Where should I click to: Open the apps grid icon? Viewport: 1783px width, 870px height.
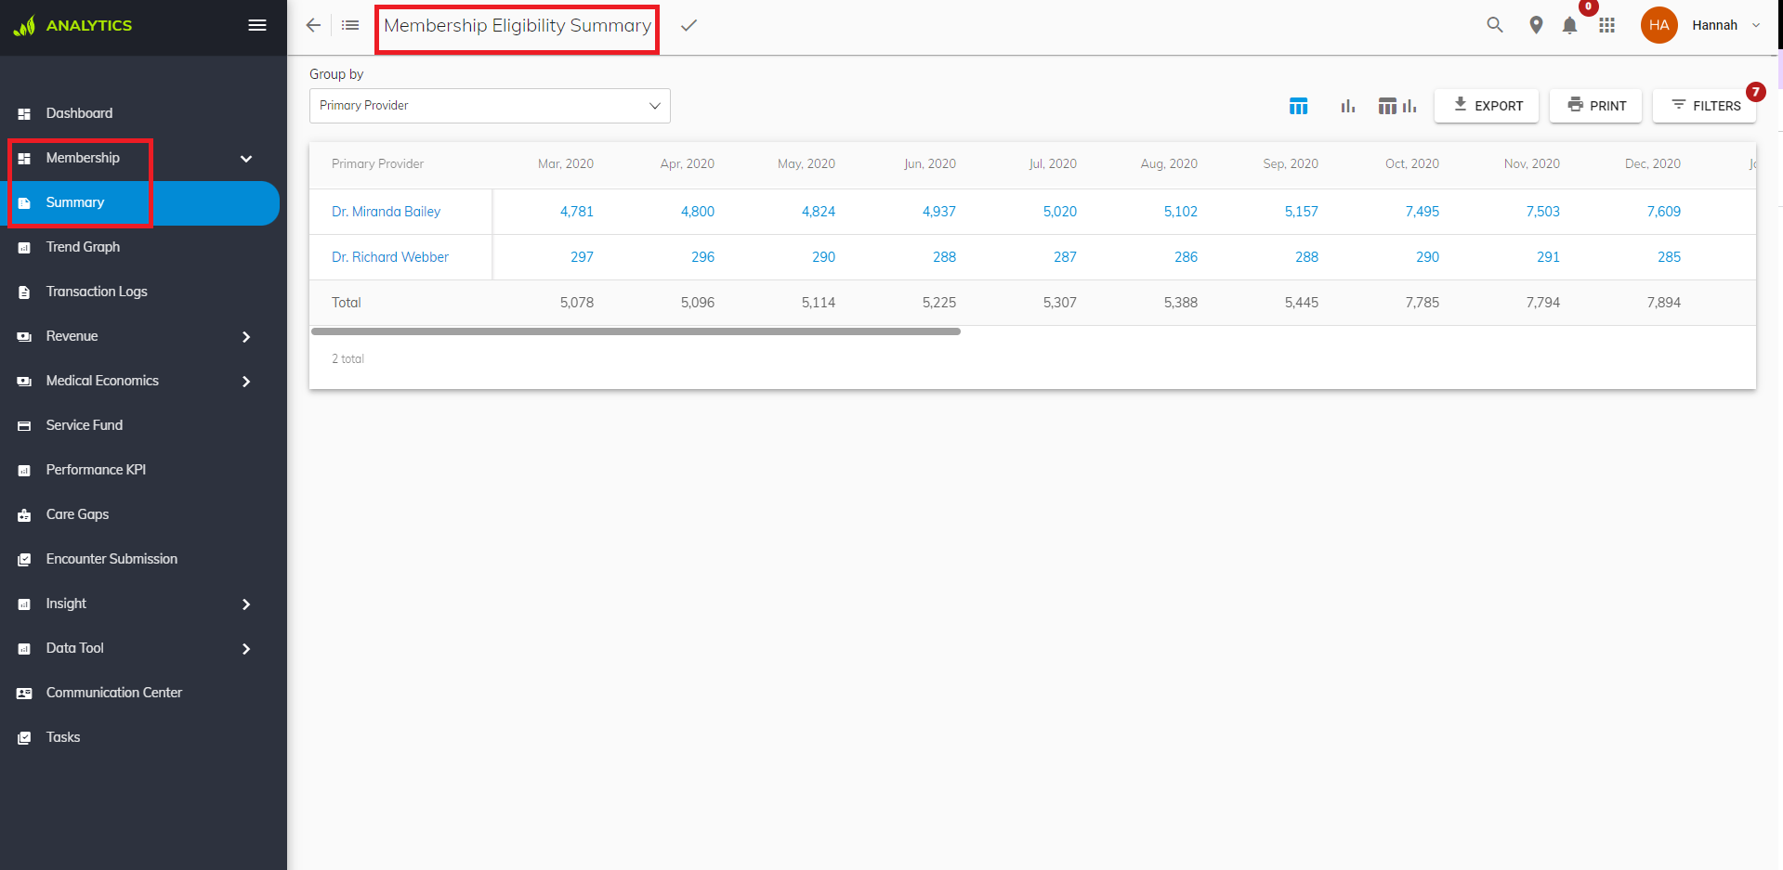[x=1606, y=25]
